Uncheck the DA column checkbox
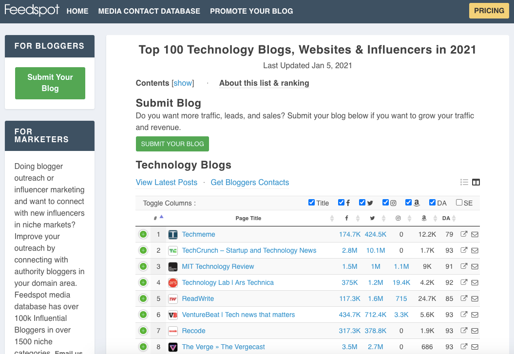514x354 pixels. coord(432,203)
